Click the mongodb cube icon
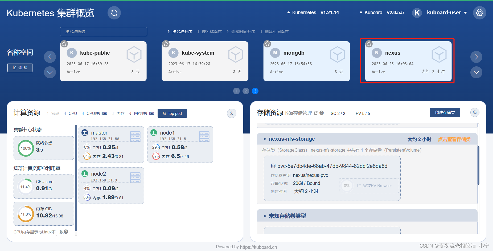The width and height of the screenshot is (493, 251). (337, 54)
